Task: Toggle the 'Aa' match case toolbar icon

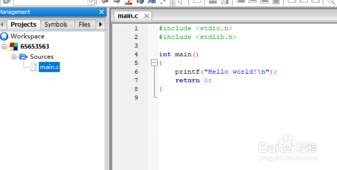Action: click(152, 2)
